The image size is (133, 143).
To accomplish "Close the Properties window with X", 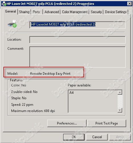I will pyautogui.click(x=130, y=4).
